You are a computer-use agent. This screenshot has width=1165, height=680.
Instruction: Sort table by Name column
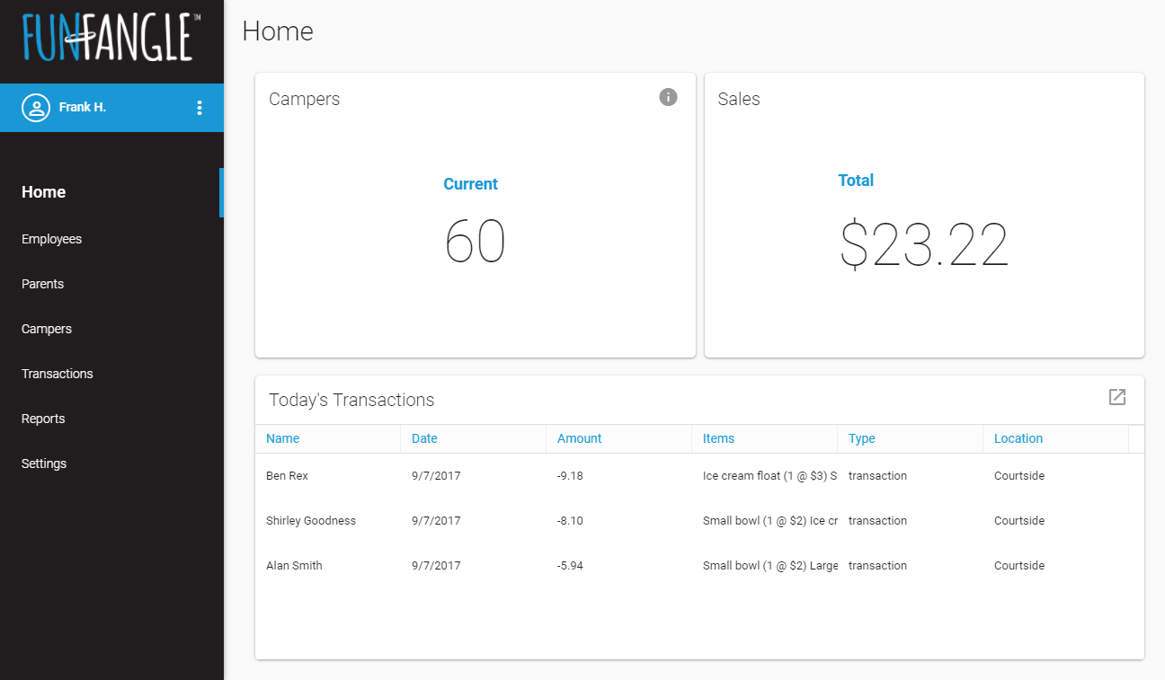pyautogui.click(x=283, y=438)
